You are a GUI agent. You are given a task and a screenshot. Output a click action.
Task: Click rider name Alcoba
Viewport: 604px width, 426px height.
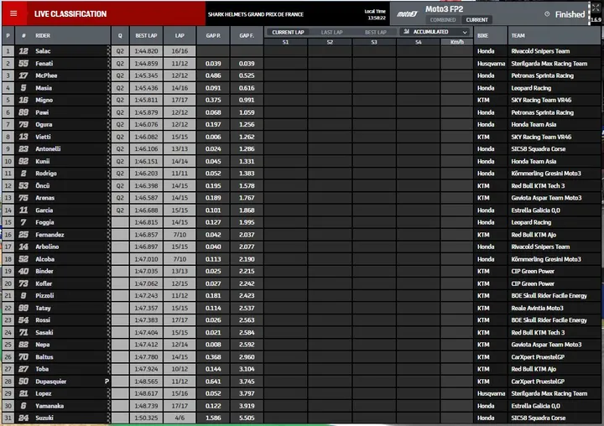coord(44,259)
